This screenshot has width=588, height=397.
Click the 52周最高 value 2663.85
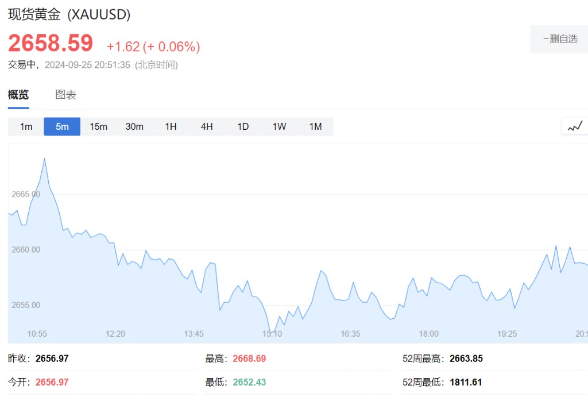466,359
